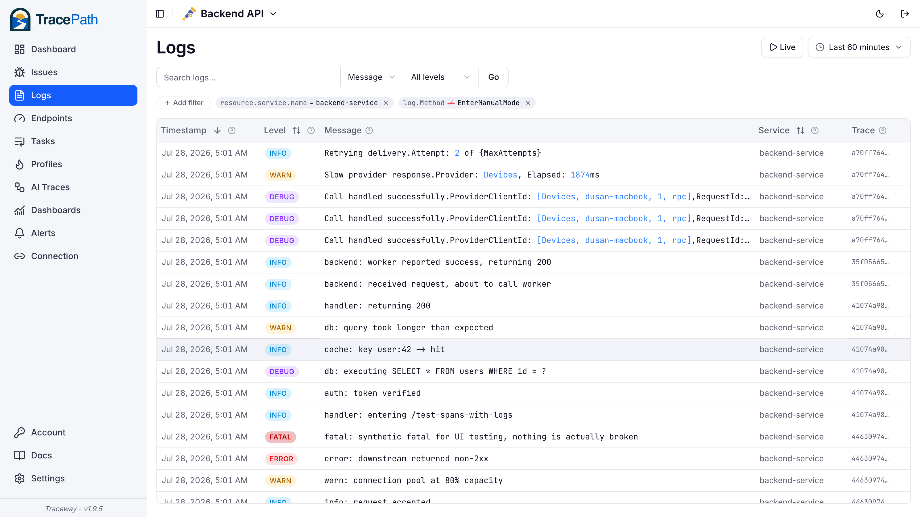Viewport: 920px width, 517px height.
Task: Click the log.Method filter chip text
Action: (461, 103)
